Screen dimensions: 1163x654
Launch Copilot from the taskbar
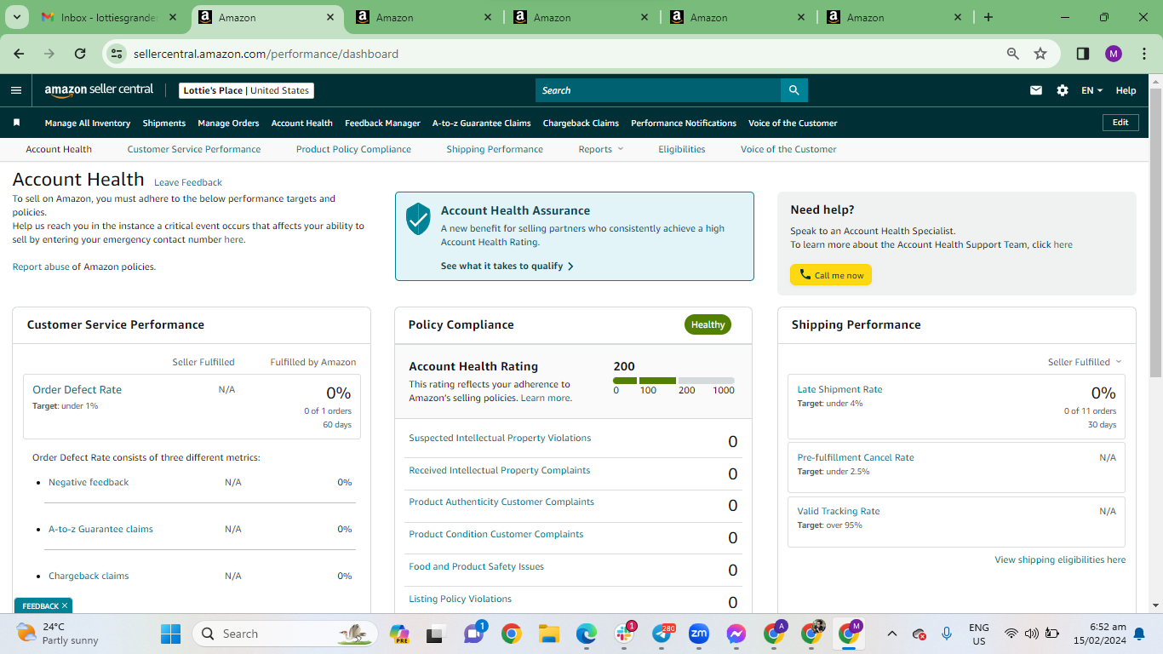(399, 634)
